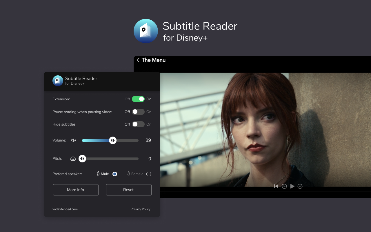This screenshot has height=232, width=371.
Task: Rewind 10 seconds in the video player
Action: (x=284, y=186)
